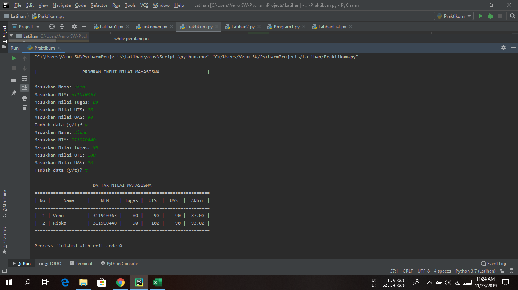
Task: Hide the Run tool window
Action: point(513,48)
